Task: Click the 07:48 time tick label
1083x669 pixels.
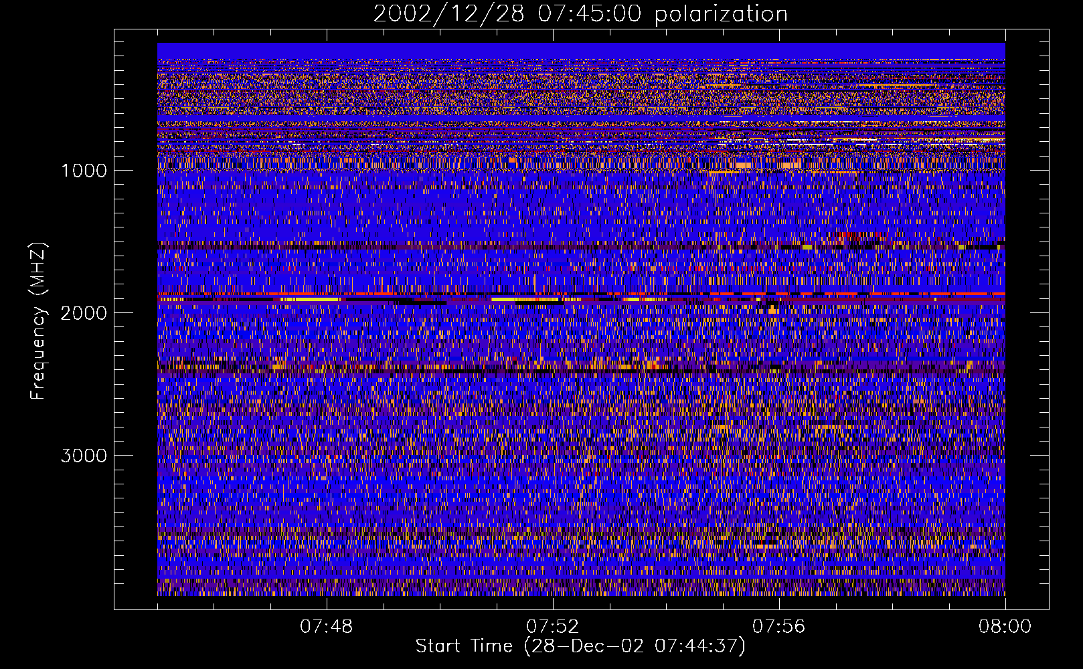Action: click(x=327, y=627)
